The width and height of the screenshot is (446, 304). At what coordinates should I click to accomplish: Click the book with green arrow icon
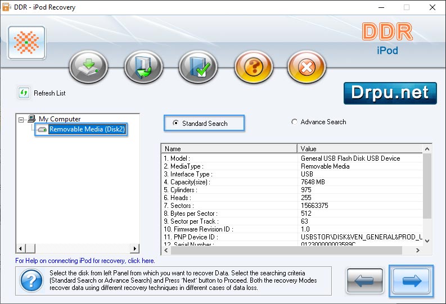(143, 67)
